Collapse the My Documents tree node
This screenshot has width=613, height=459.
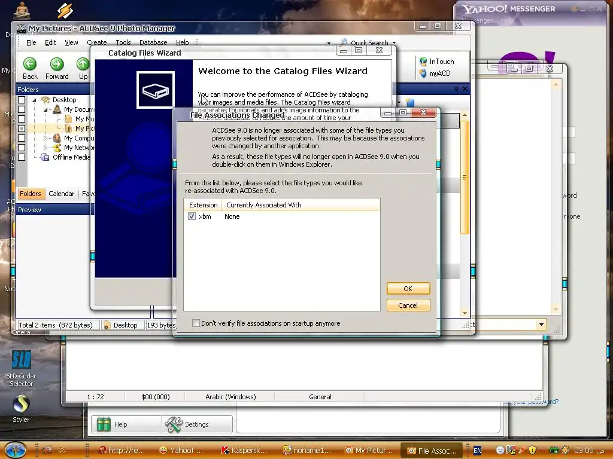click(x=45, y=110)
